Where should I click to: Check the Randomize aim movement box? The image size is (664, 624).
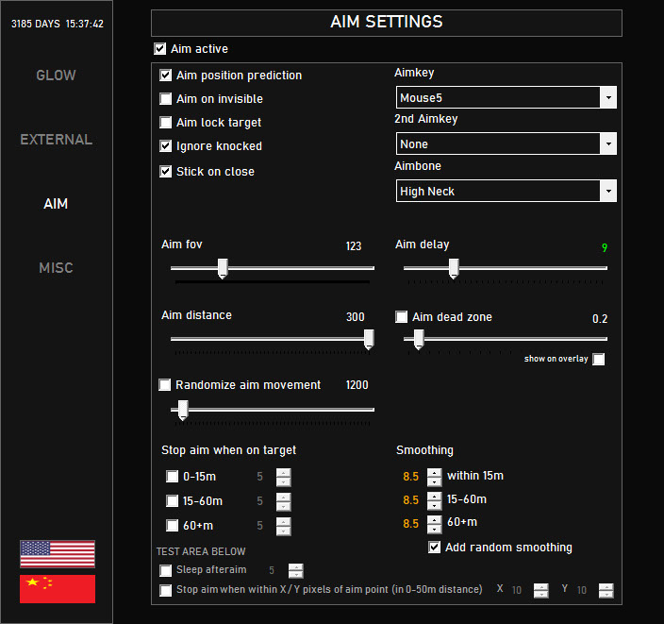(x=165, y=385)
